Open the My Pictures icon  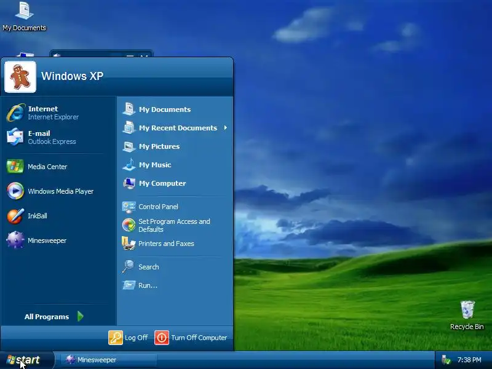129,146
